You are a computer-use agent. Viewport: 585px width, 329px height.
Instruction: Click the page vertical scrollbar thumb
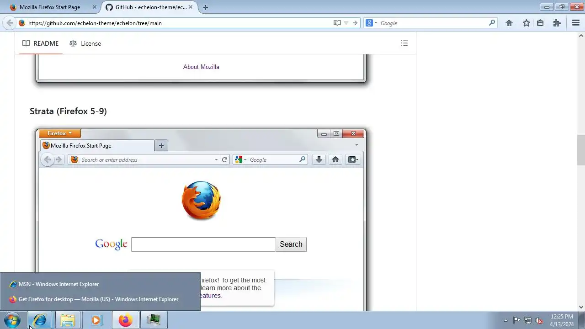coord(581,150)
